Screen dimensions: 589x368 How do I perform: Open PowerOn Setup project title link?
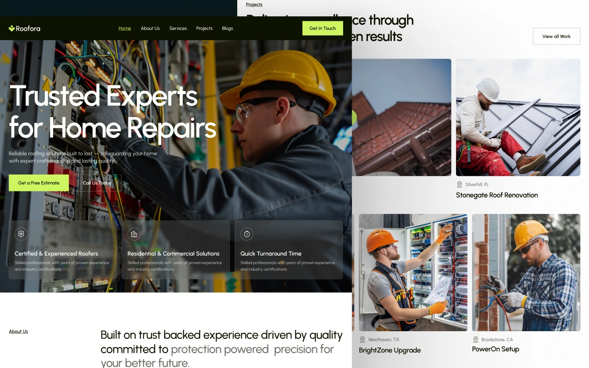pyautogui.click(x=495, y=349)
